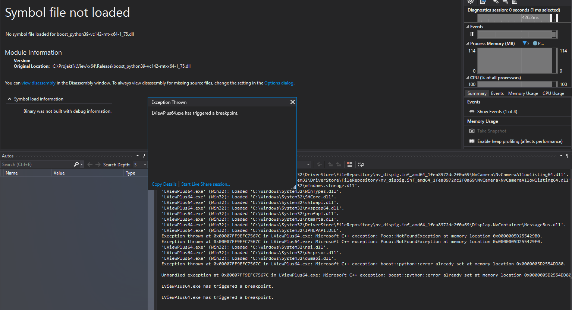This screenshot has height=310, width=572.
Task: Click diagnostics zoom in icon
Action: tap(496, 1)
